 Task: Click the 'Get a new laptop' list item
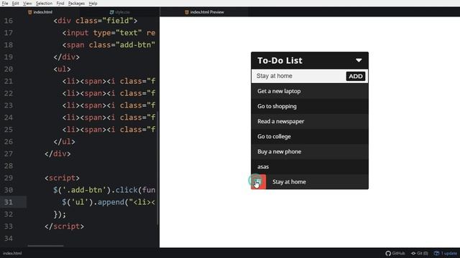coord(310,91)
